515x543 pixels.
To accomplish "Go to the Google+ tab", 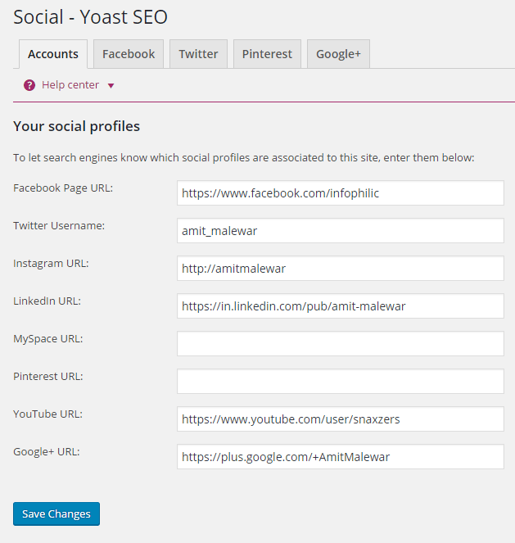I will [338, 54].
